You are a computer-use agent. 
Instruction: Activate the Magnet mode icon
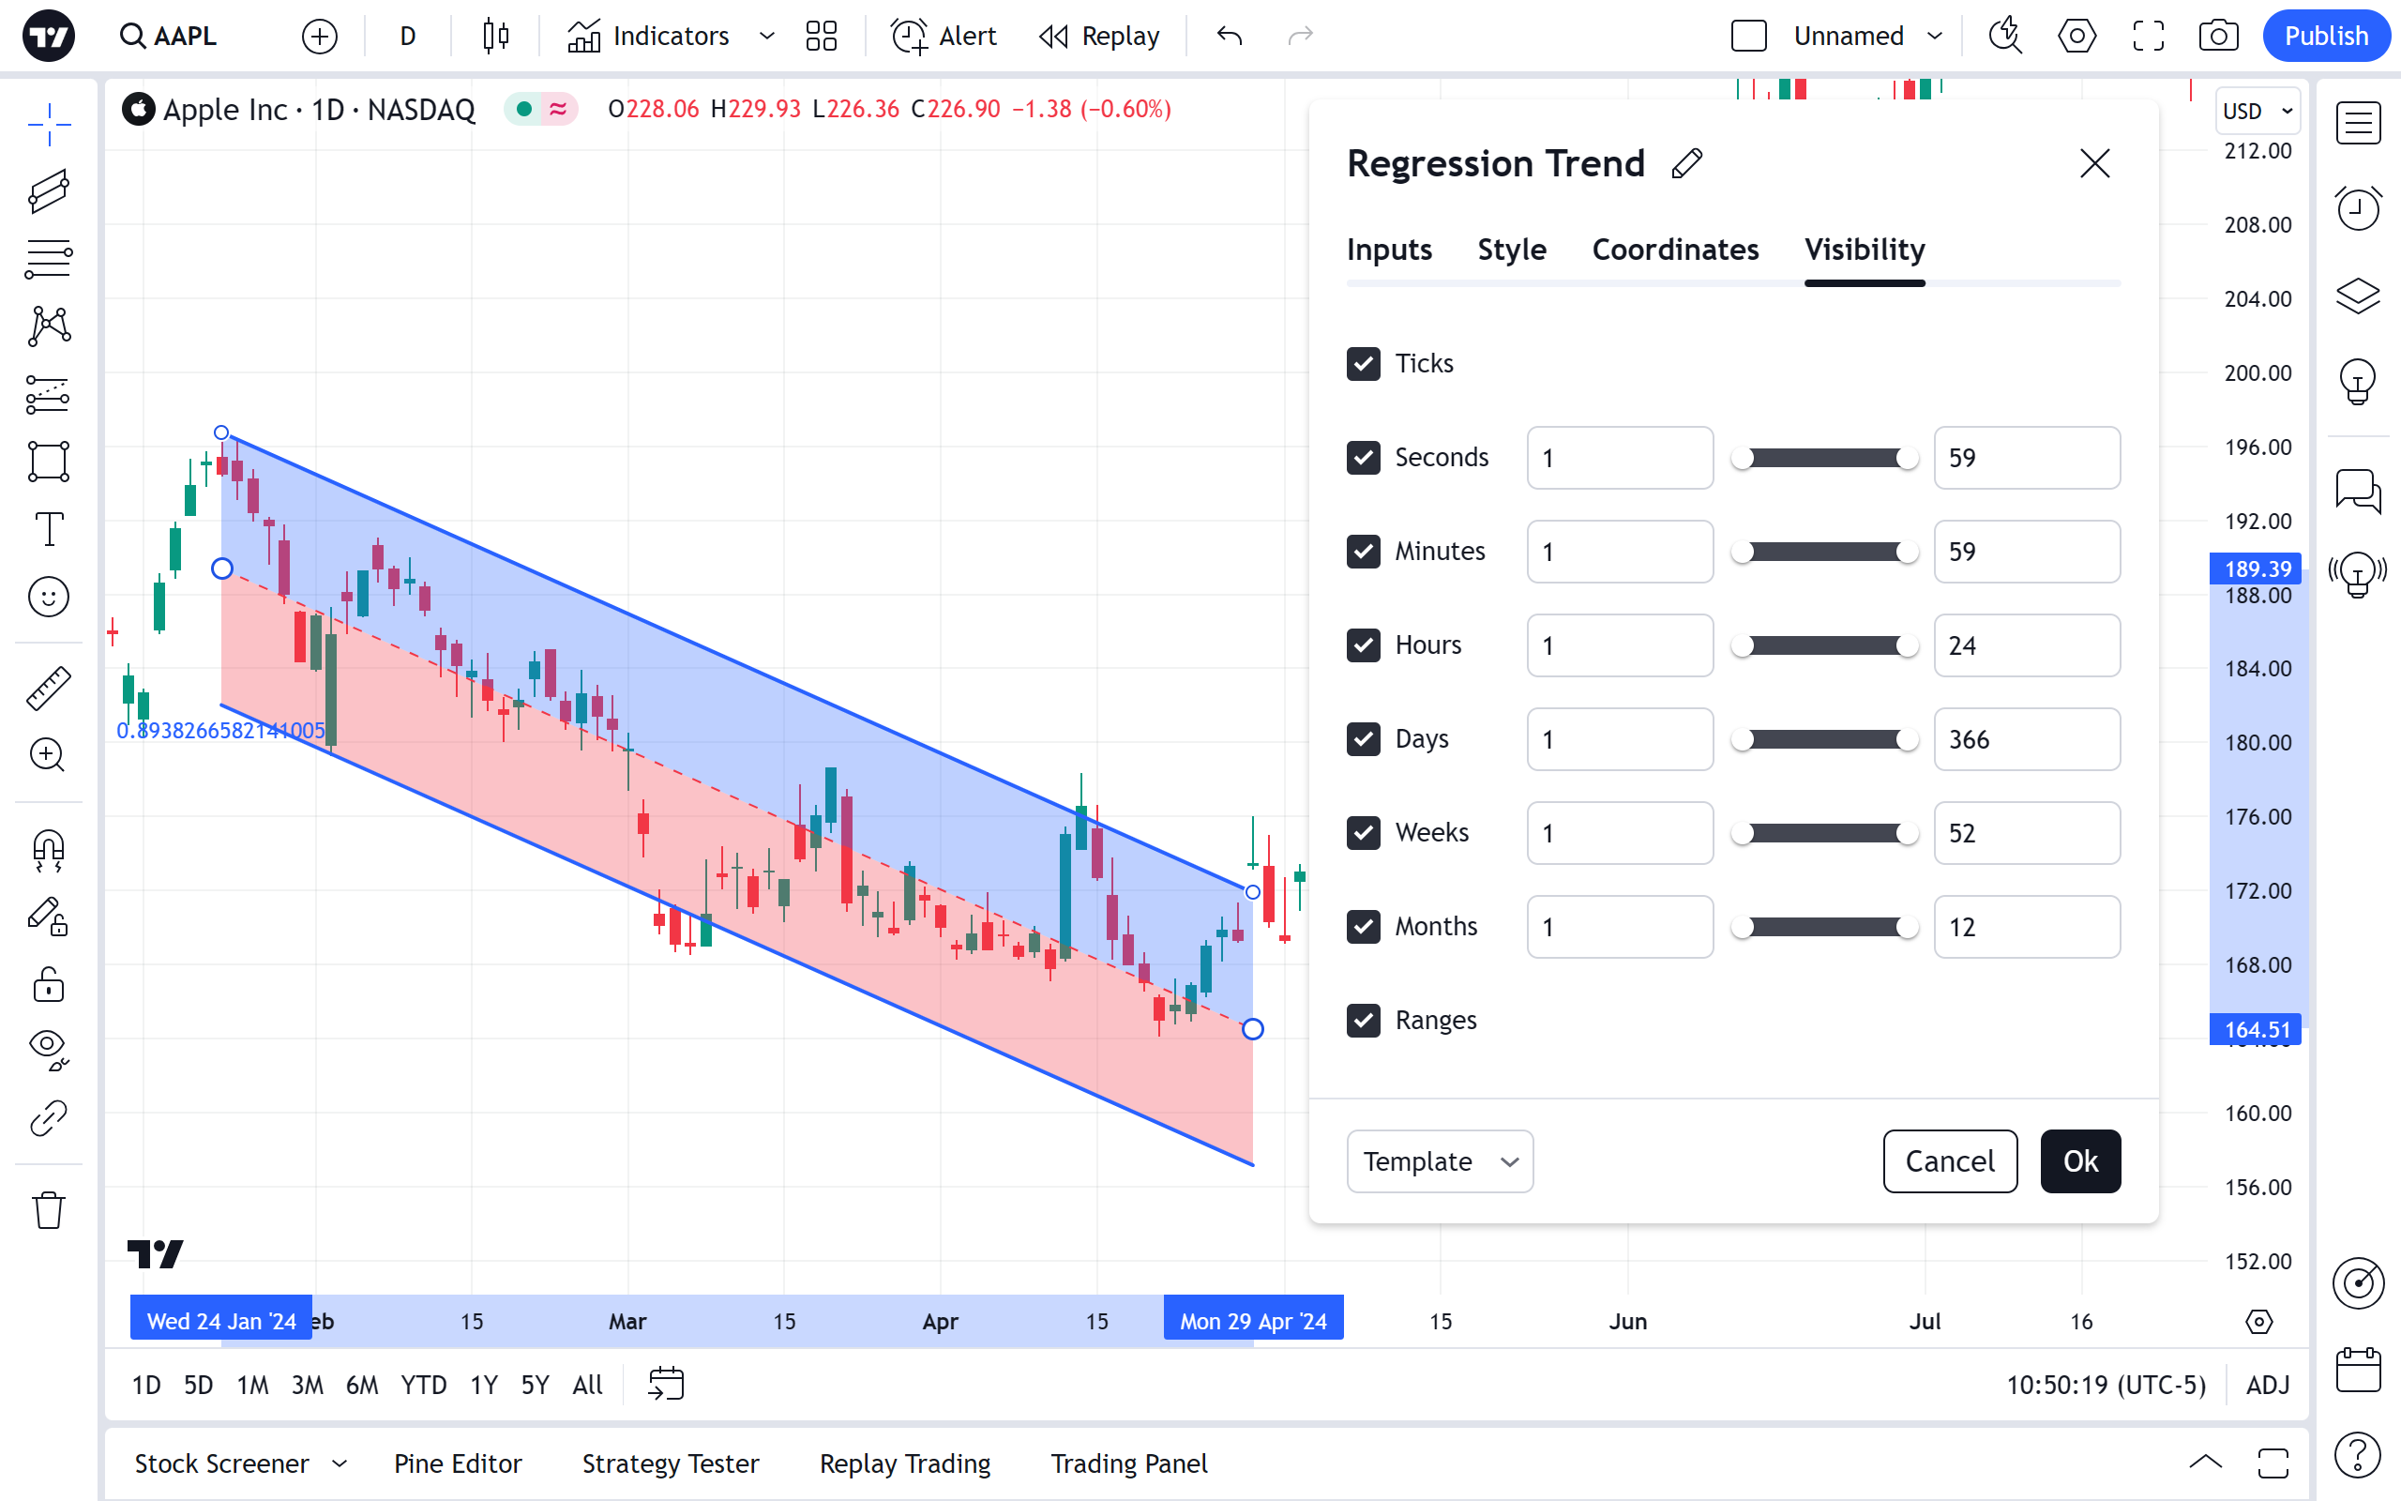[49, 850]
